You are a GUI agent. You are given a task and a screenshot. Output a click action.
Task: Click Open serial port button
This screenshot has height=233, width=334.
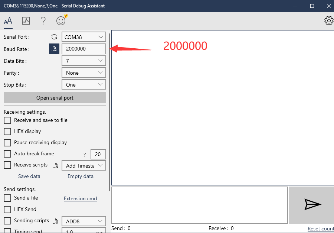coord(55,98)
